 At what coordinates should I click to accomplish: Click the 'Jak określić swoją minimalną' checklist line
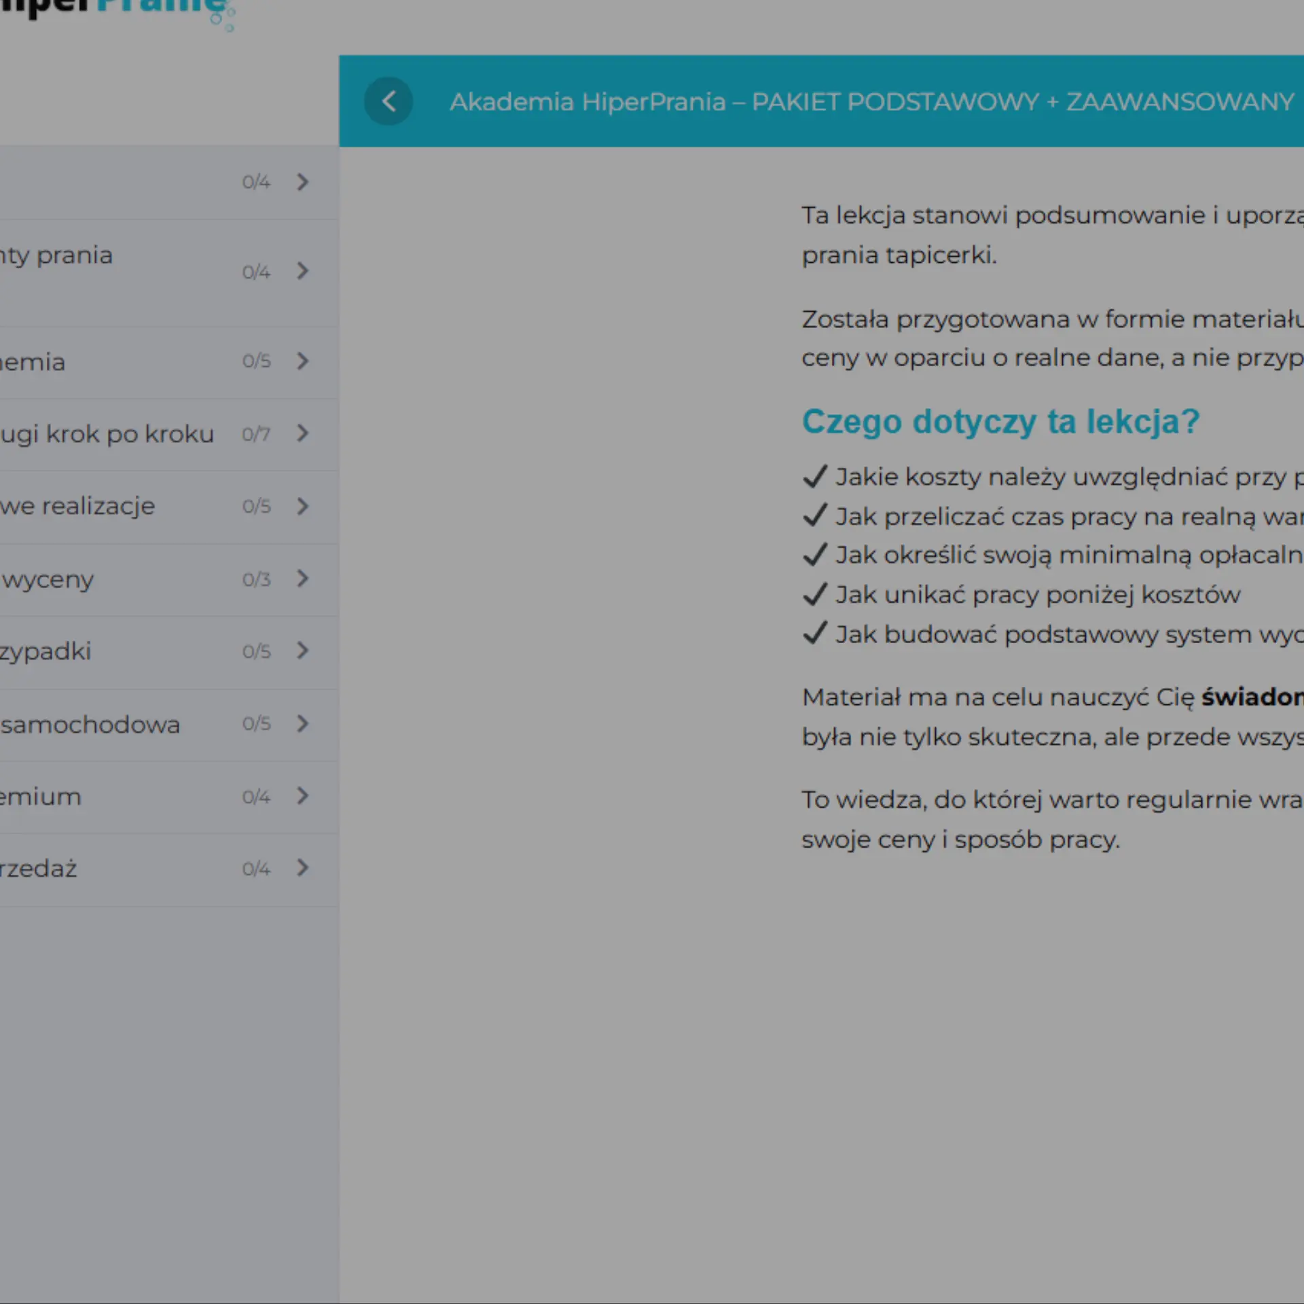pos(1053,556)
